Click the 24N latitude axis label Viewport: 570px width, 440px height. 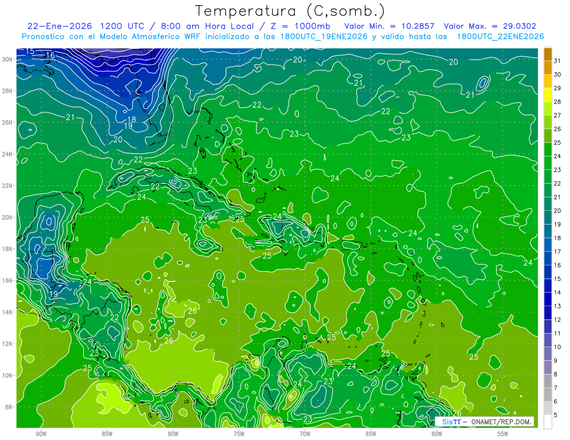(x=8, y=154)
